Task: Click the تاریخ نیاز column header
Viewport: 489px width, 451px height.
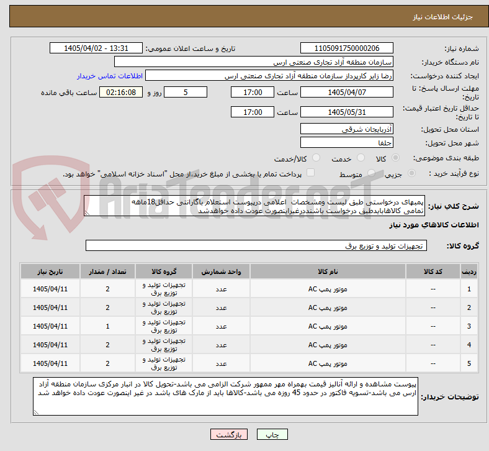Action: (50, 271)
